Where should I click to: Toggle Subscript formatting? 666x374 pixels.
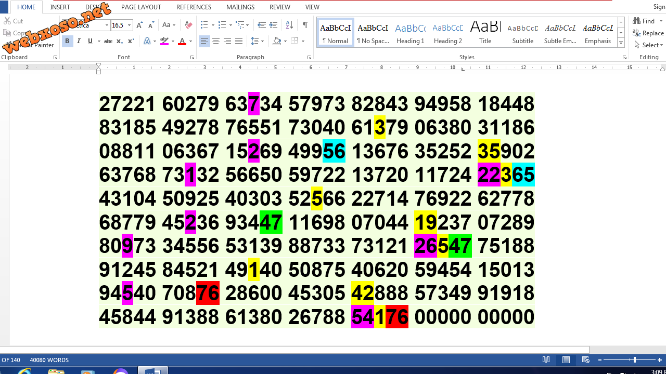coord(120,41)
